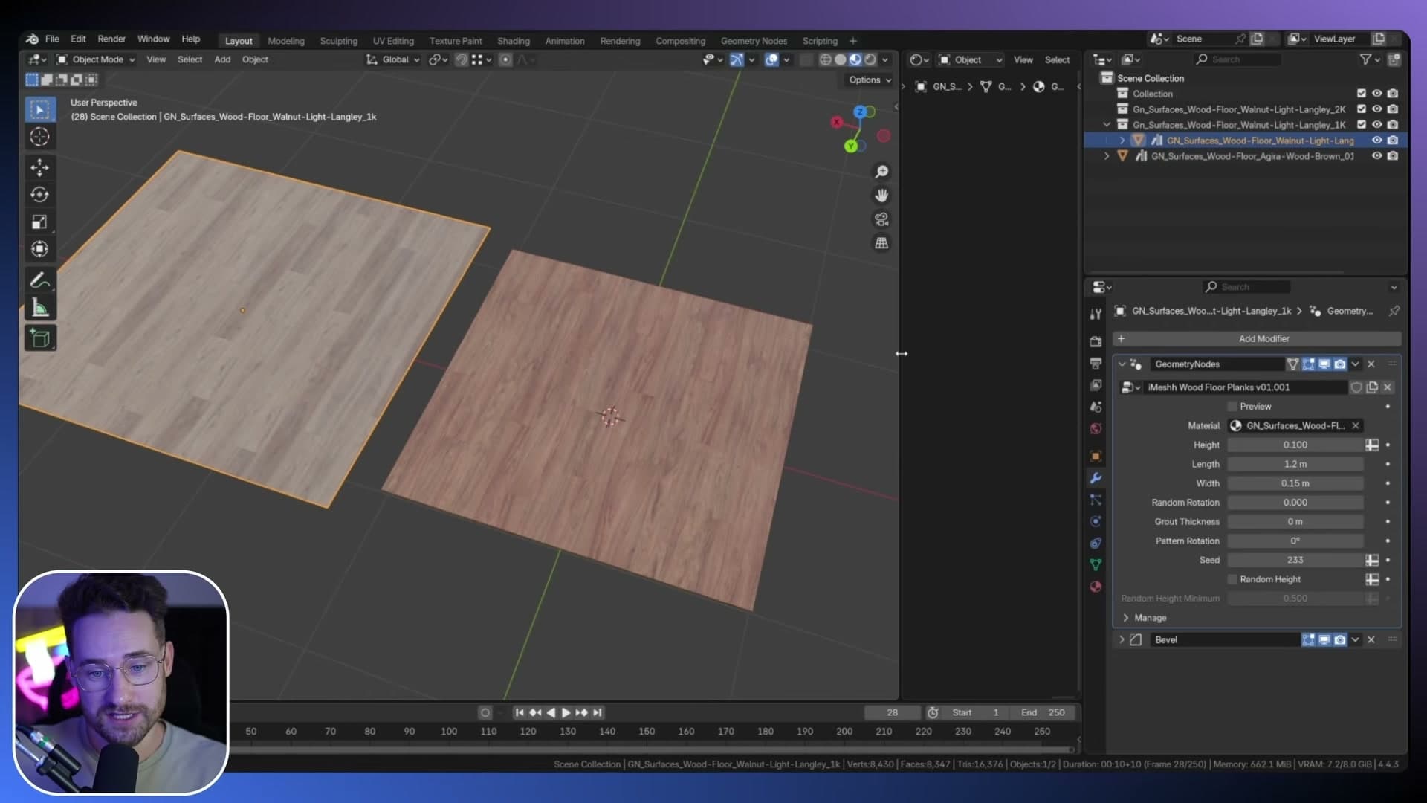Viewport: 1427px width, 803px height.
Task: Switch viewport to solid shading
Action: point(840,59)
